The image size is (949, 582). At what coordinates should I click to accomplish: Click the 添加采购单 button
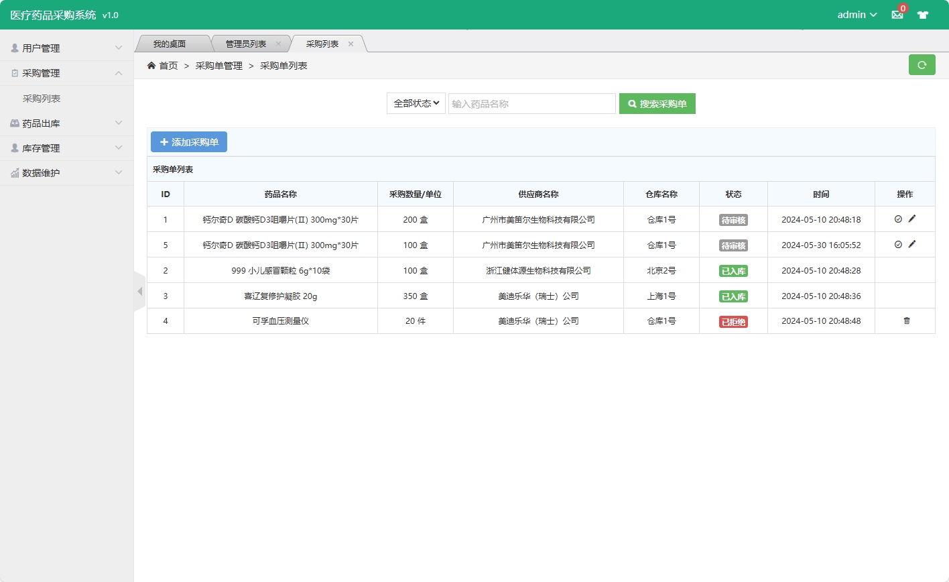tap(188, 141)
